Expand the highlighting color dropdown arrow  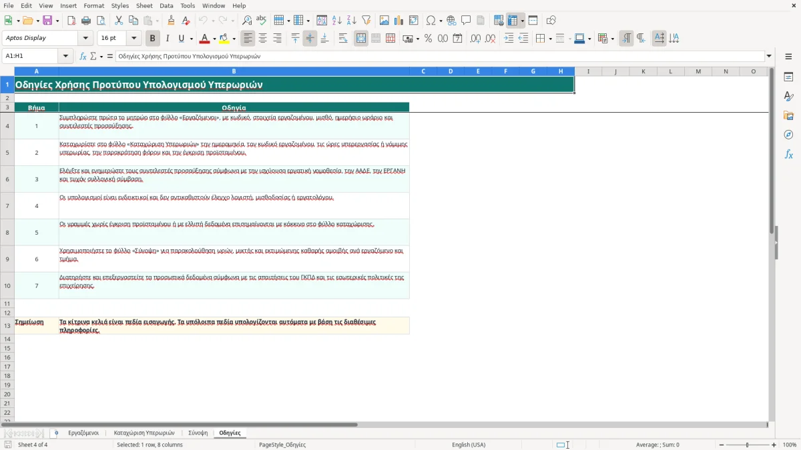234,39
